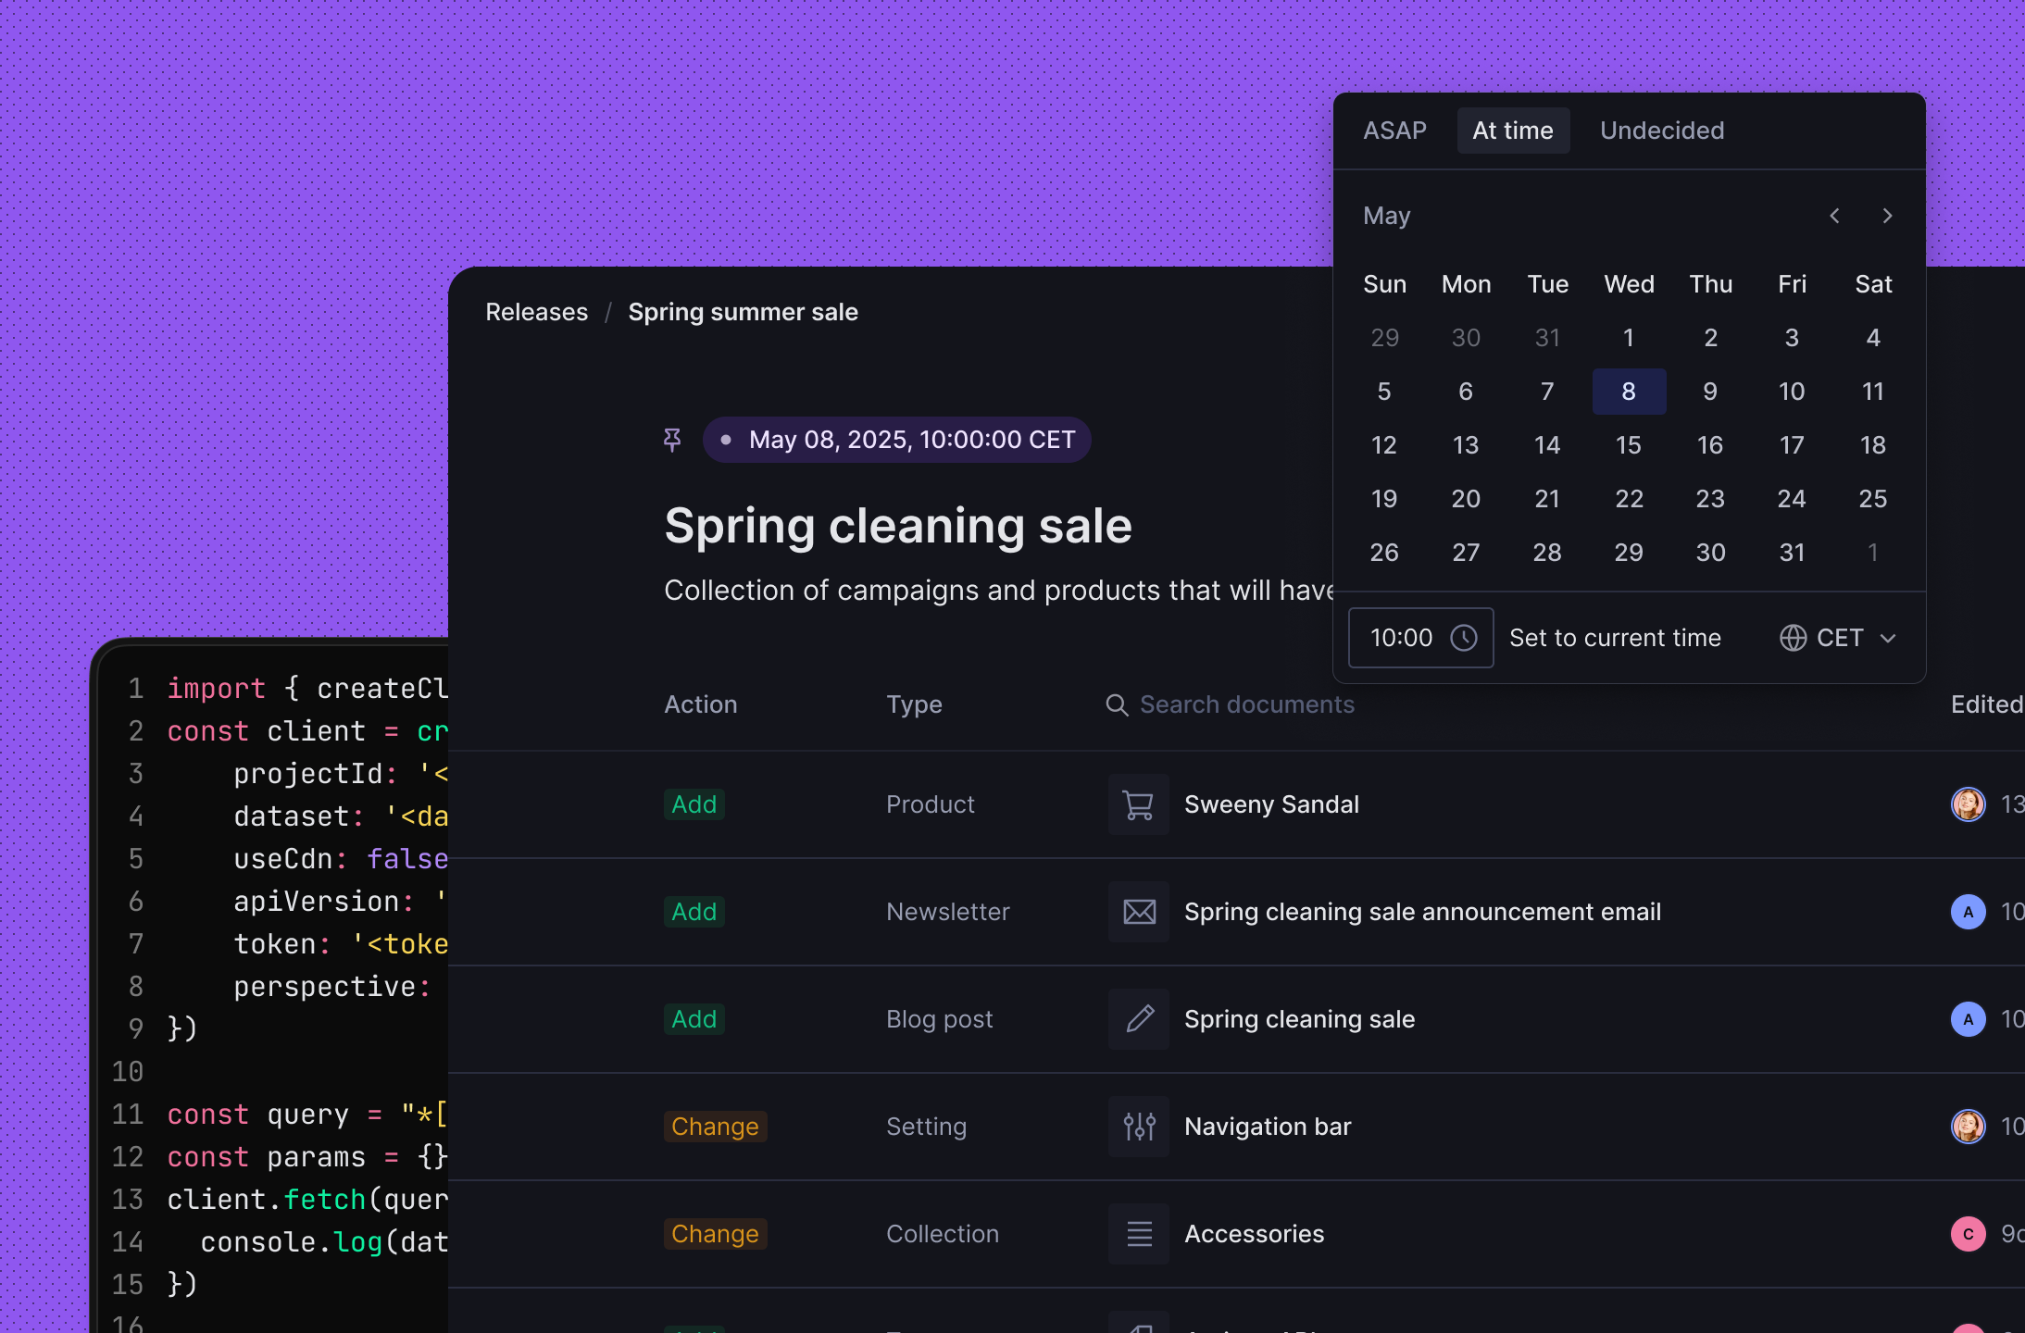Click the clock icon in the time field
2025x1333 pixels.
[x=1464, y=638]
